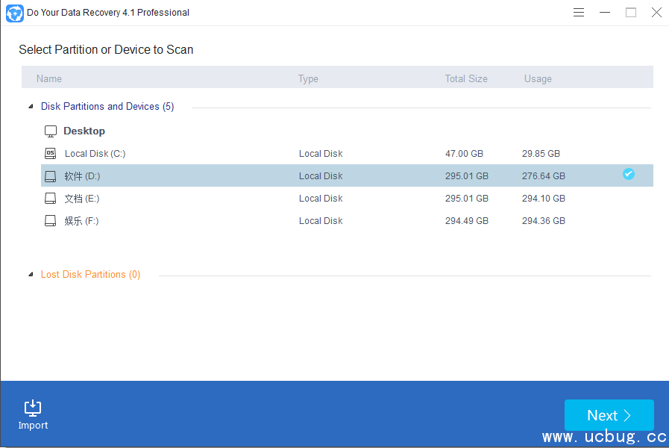Click the Local Disk (C:) OS drive icon
The height and width of the screenshot is (448, 669).
pos(51,154)
